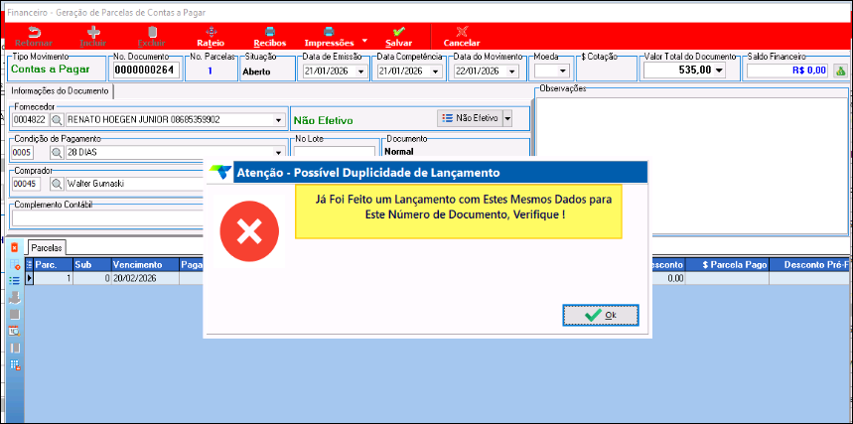The height and width of the screenshot is (424, 853).
Task: Click the red error X icon in dialog
Action: (249, 231)
